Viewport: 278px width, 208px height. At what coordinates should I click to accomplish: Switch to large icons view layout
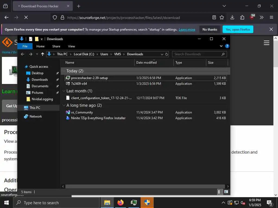click(x=226, y=192)
